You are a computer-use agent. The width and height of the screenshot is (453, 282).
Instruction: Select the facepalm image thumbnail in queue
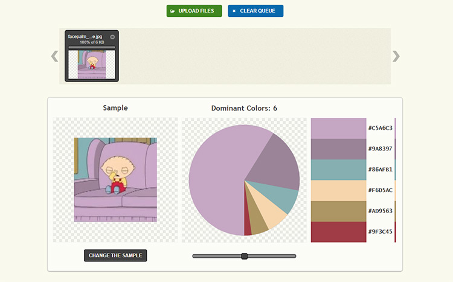92,65
